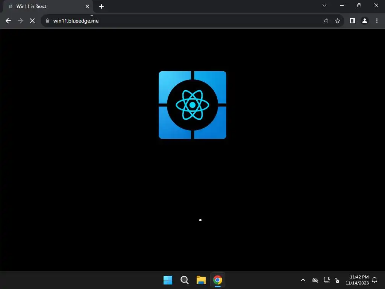Open the notifications bell
The image size is (385, 289).
(374, 280)
